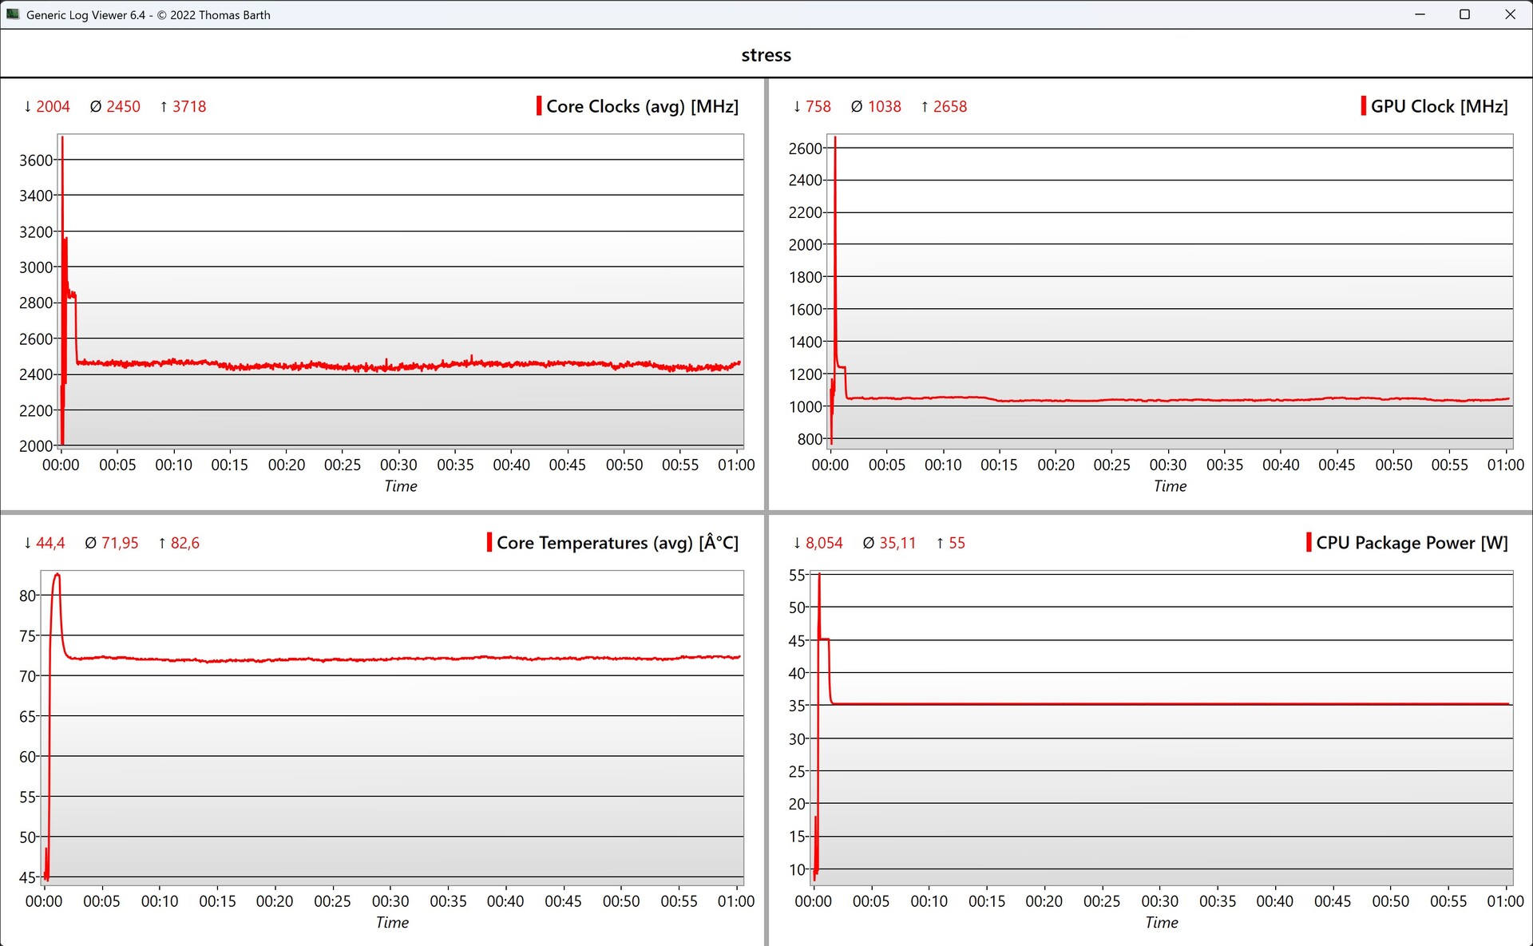Click the package power average 35,11
The width and height of the screenshot is (1533, 946).
(897, 543)
